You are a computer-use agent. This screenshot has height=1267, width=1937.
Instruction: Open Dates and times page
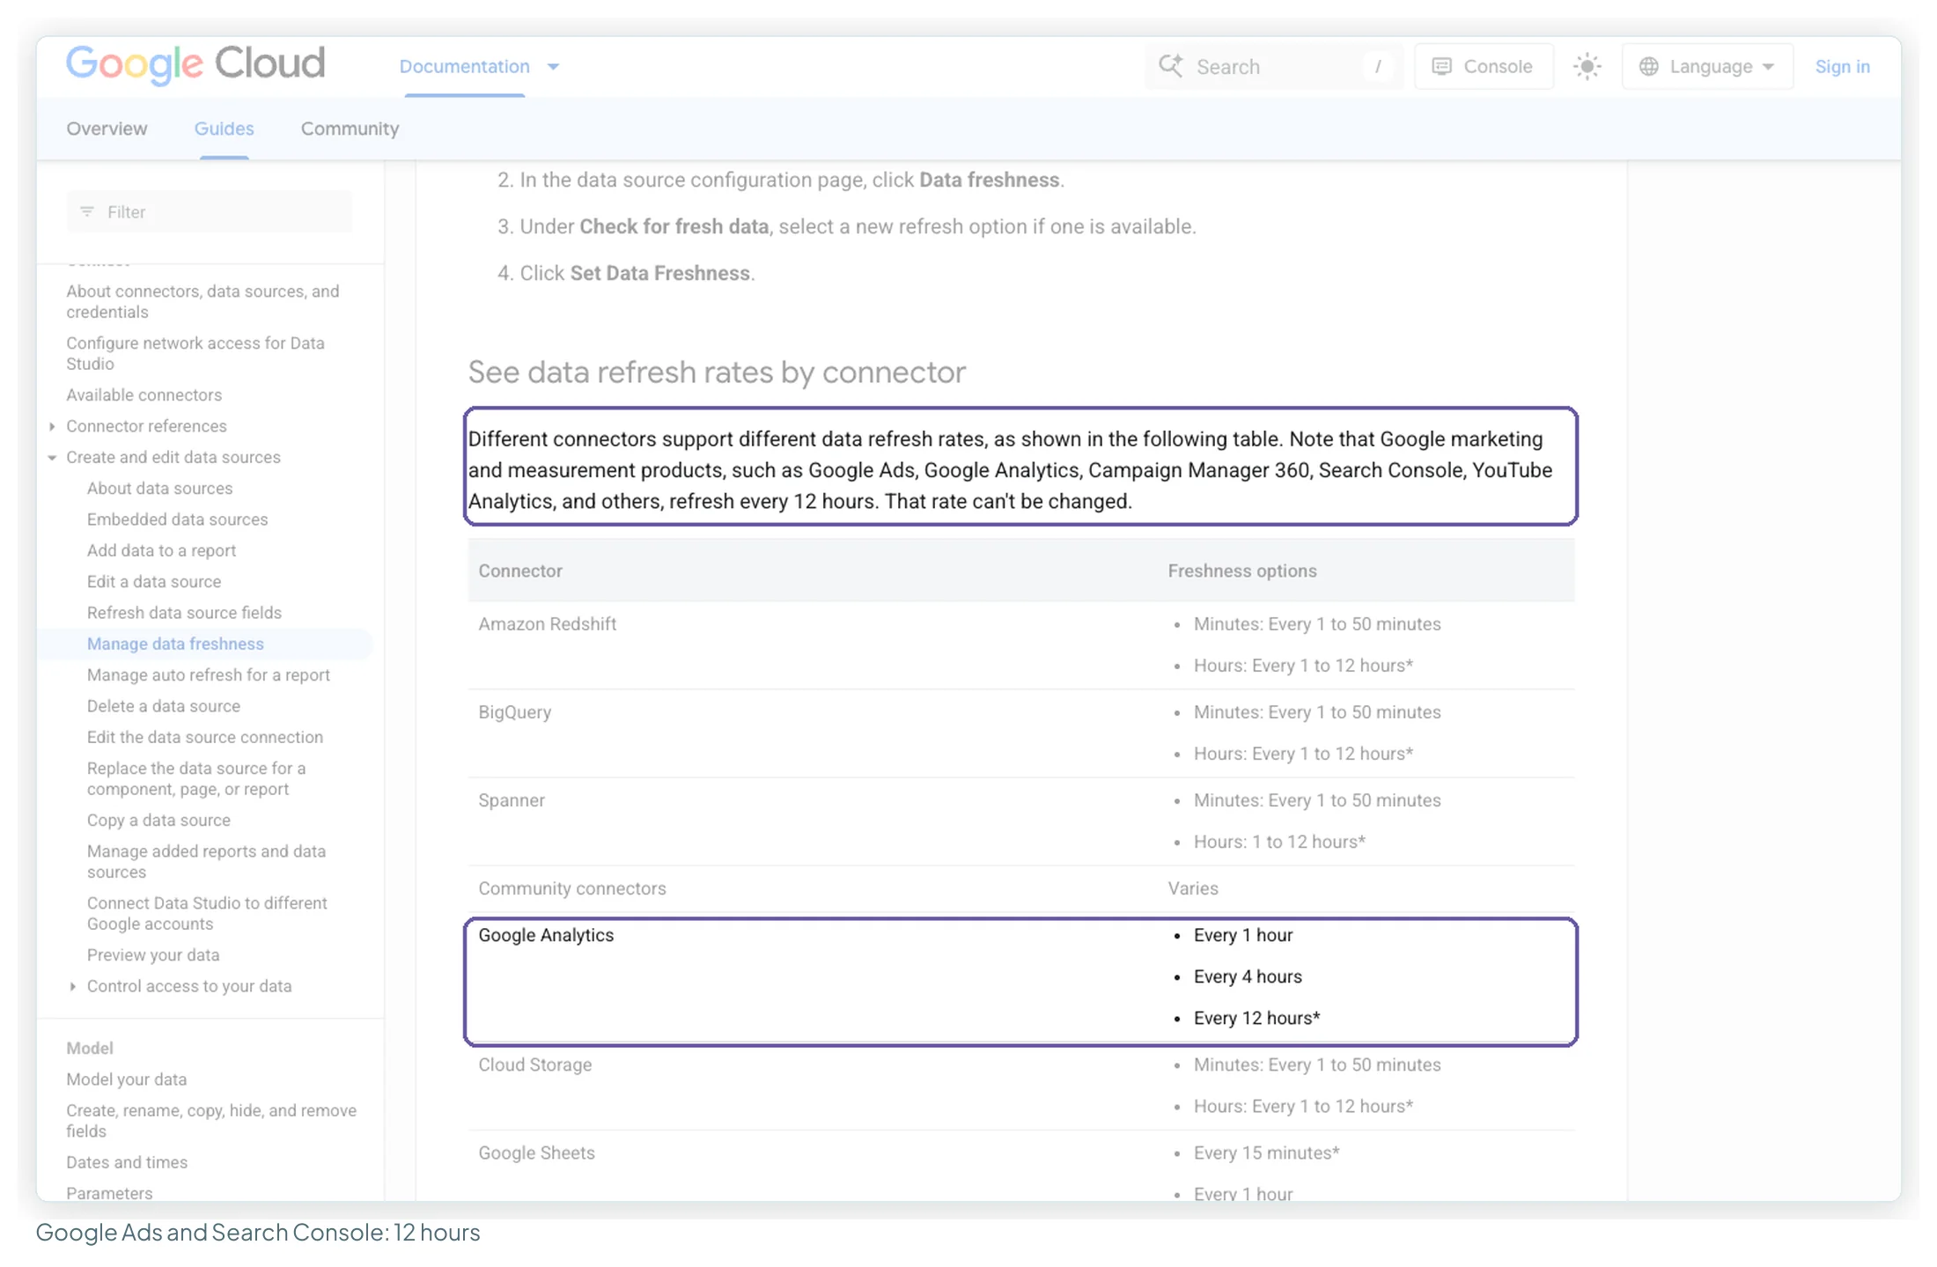tap(127, 1162)
